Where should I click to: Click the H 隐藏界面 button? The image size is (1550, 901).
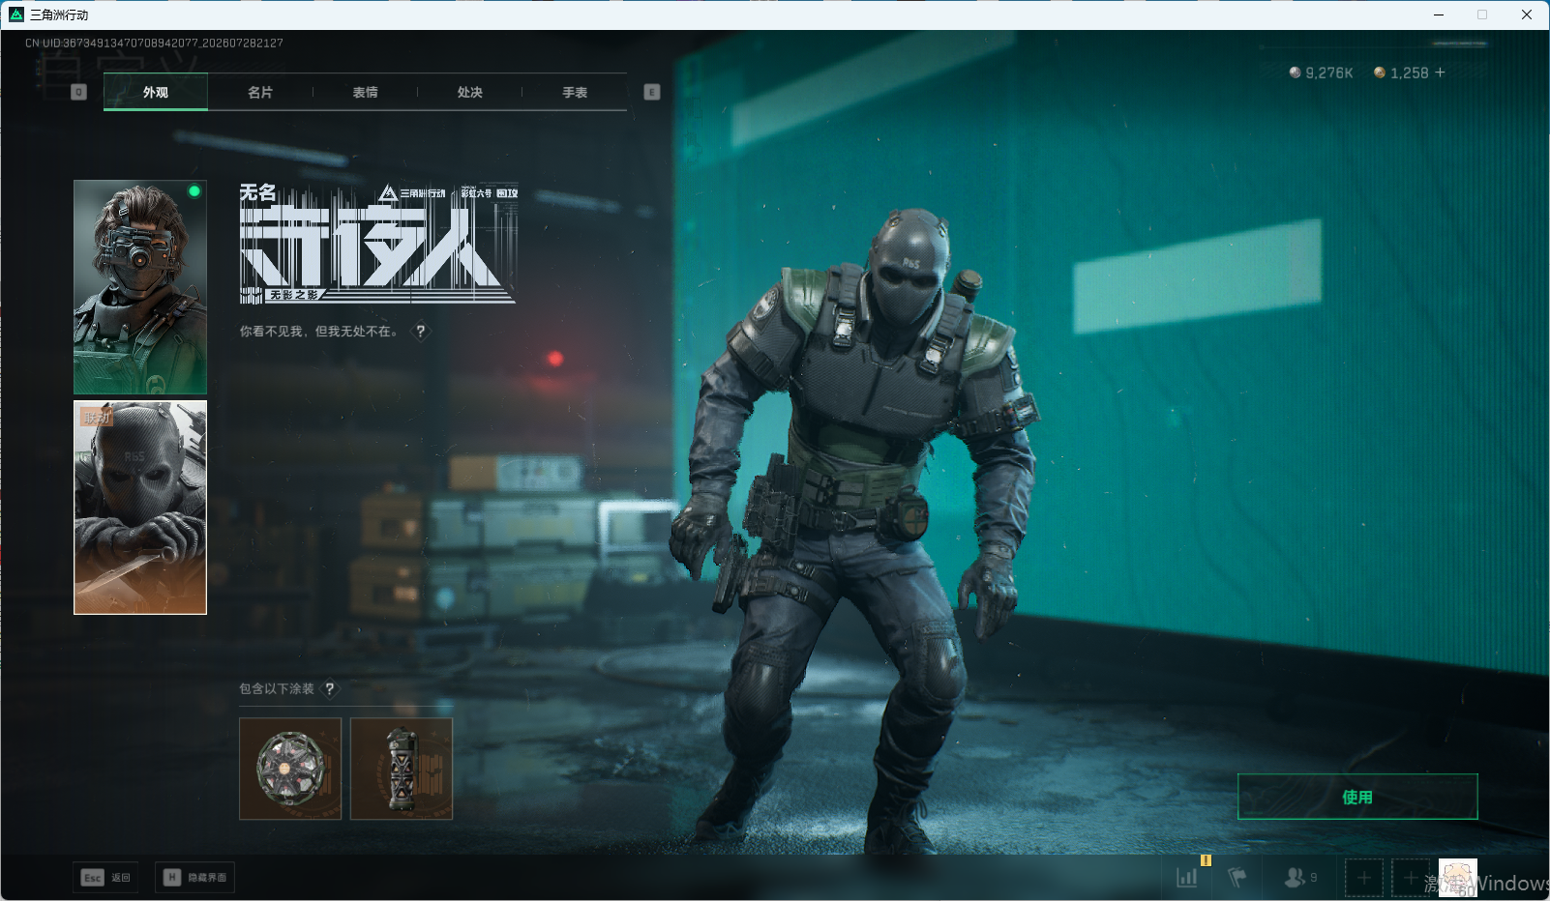tap(194, 878)
